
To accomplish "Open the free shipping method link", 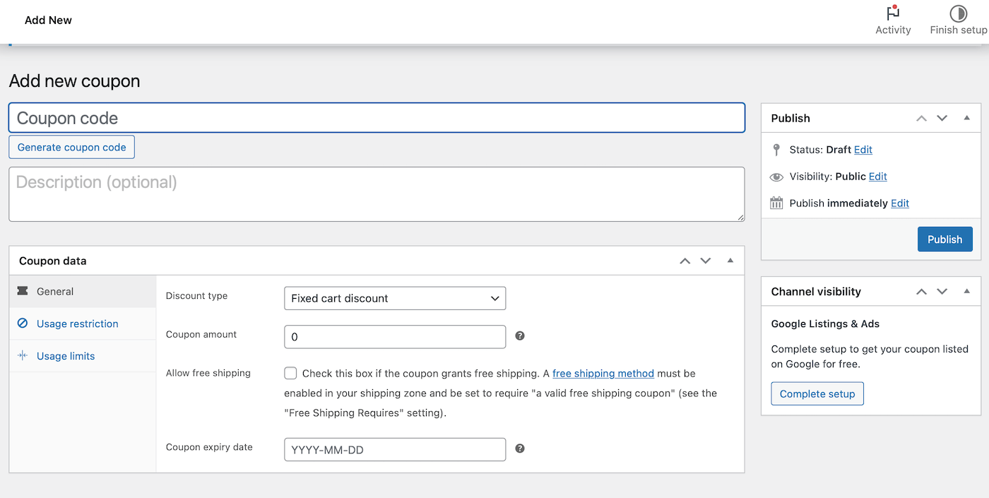I will point(603,373).
